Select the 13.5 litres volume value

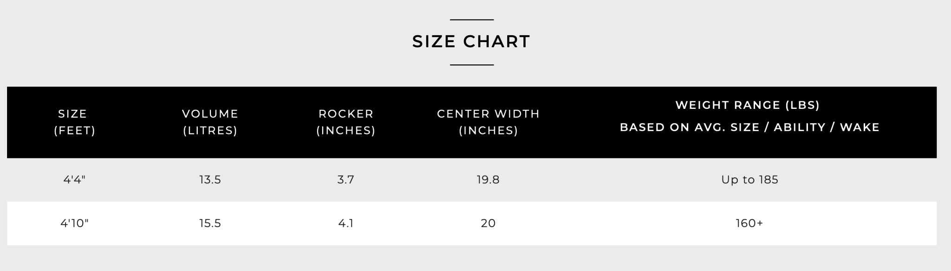coord(210,180)
